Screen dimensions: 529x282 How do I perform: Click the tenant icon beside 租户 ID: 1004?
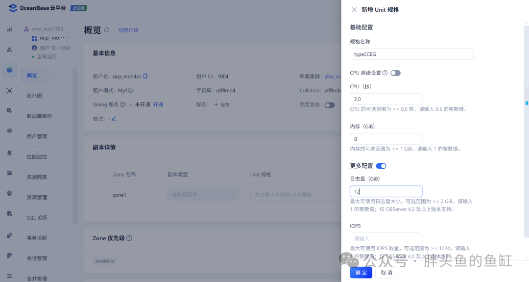click(x=34, y=48)
